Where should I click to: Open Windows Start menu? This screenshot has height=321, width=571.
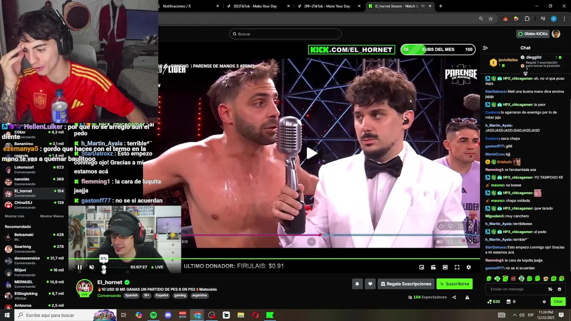coord(7,315)
